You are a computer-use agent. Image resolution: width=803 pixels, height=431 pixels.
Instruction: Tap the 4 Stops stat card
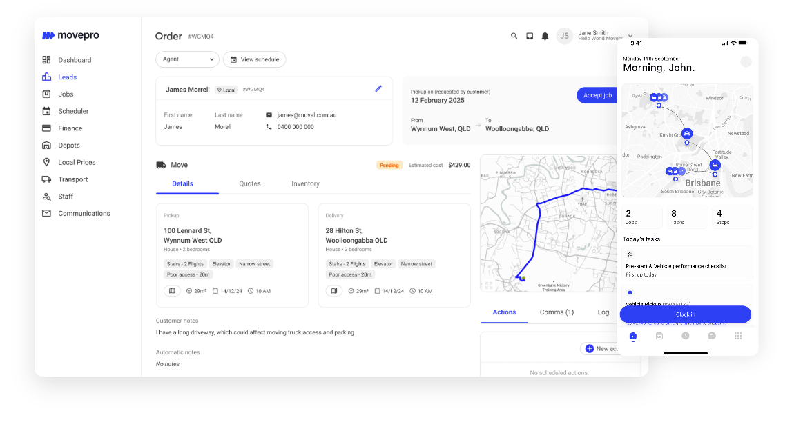click(733, 217)
